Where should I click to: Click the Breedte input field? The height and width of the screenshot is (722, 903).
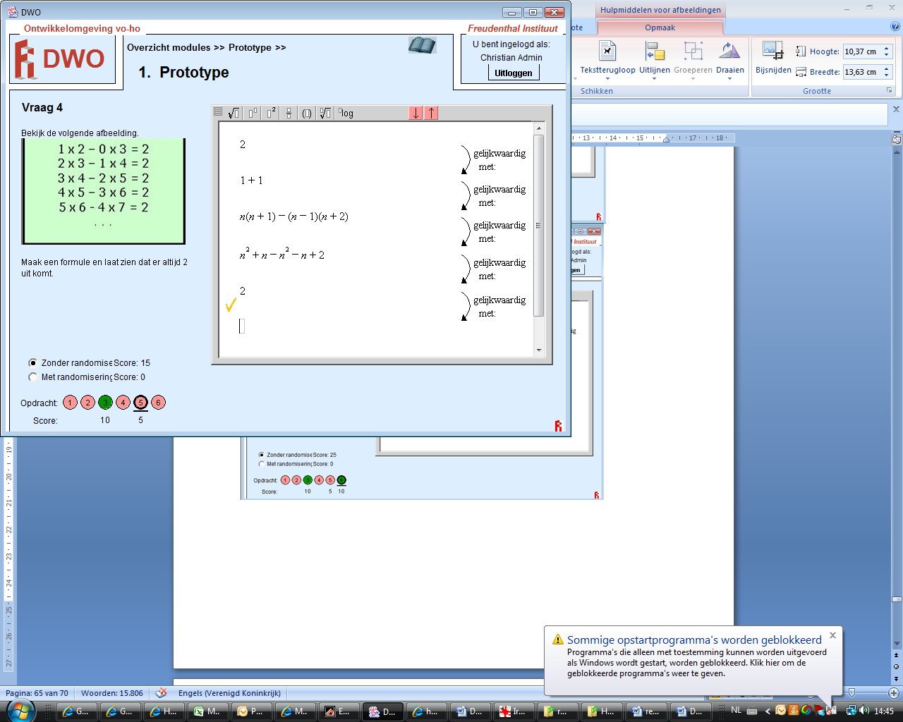[x=862, y=72]
